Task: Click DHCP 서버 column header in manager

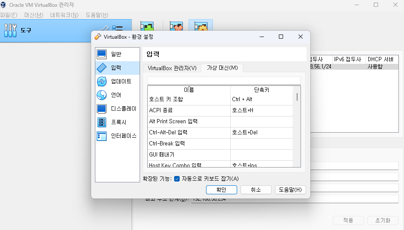Action: click(382, 60)
